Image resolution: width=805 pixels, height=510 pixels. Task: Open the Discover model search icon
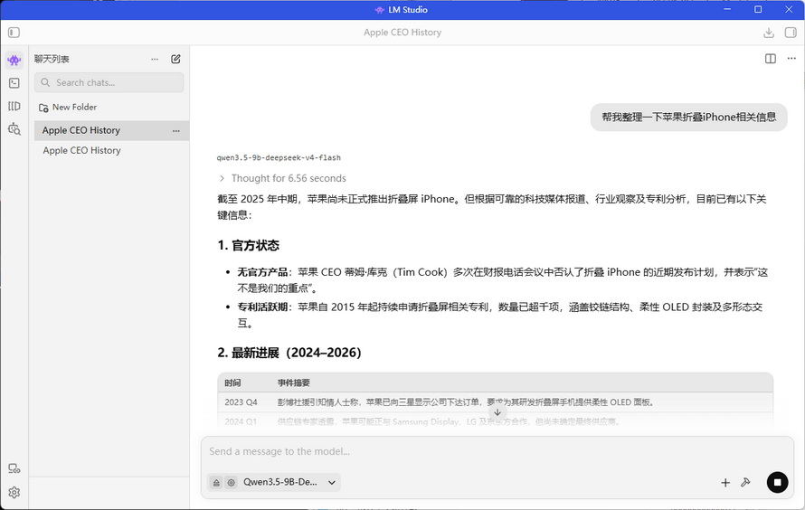pyautogui.click(x=14, y=128)
